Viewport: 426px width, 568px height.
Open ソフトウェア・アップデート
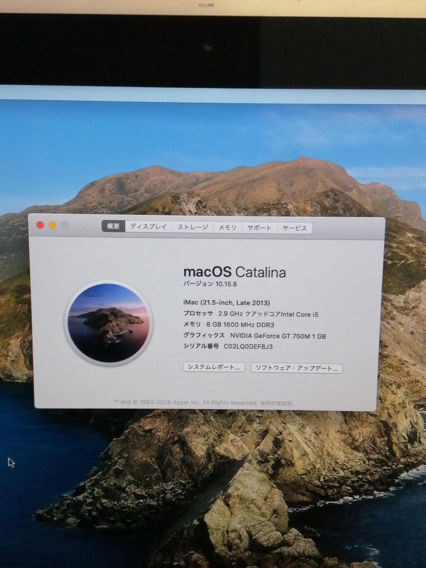point(296,368)
